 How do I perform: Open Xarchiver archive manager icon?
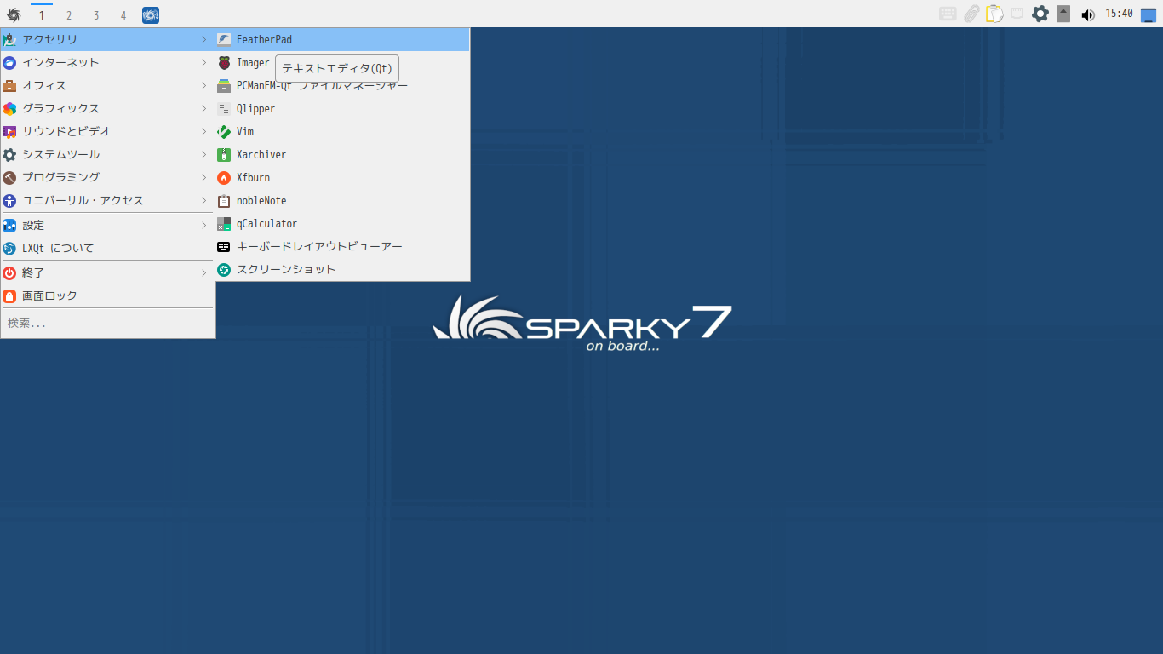pyautogui.click(x=224, y=155)
